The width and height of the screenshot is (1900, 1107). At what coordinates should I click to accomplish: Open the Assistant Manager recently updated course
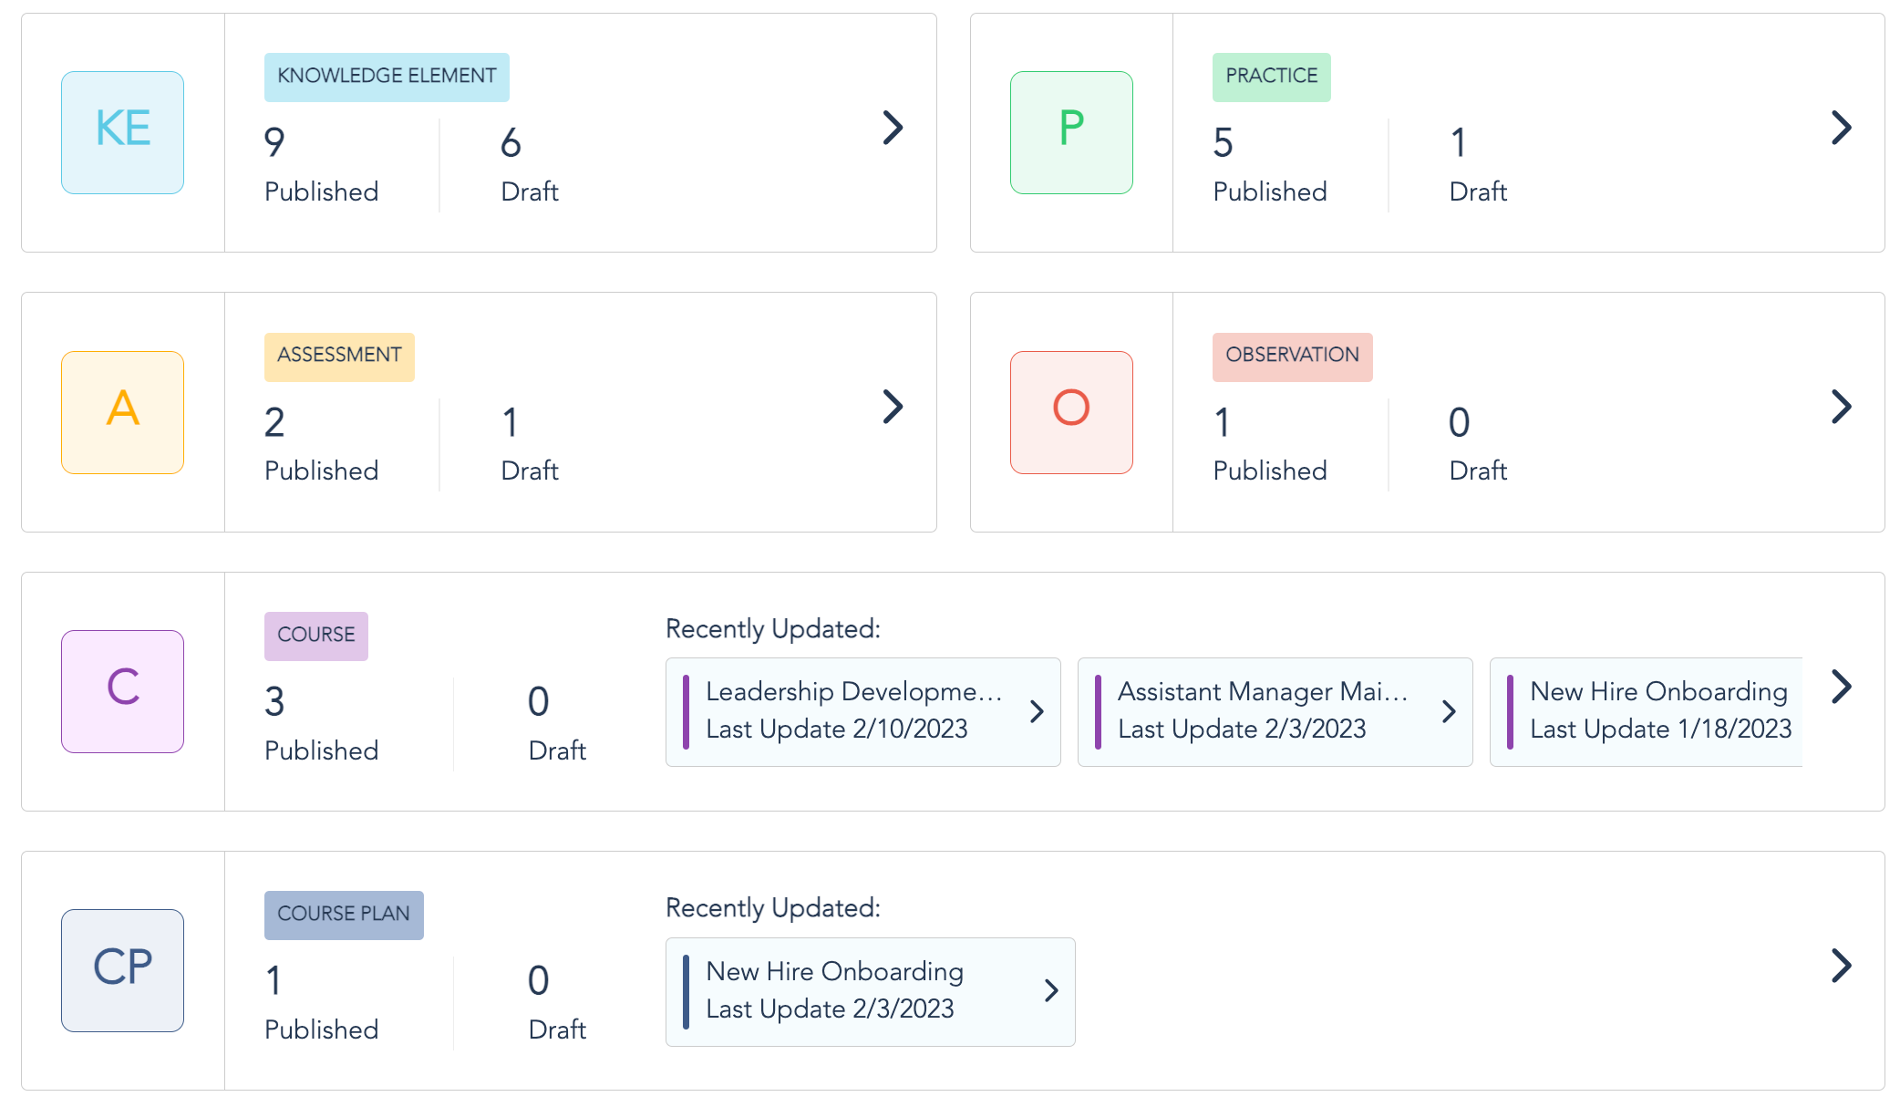tap(1275, 712)
